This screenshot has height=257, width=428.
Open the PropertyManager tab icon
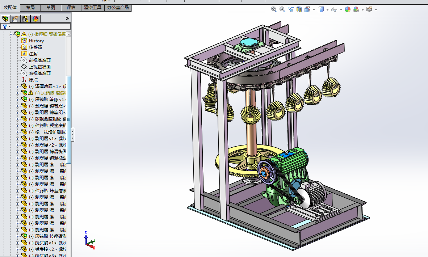15,18
